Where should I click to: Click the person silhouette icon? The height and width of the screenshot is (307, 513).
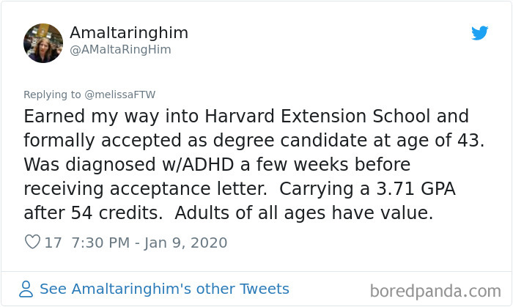pos(26,289)
